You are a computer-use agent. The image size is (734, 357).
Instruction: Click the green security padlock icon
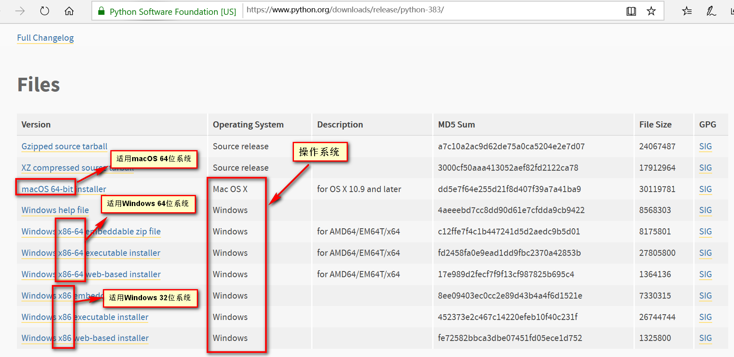(101, 11)
